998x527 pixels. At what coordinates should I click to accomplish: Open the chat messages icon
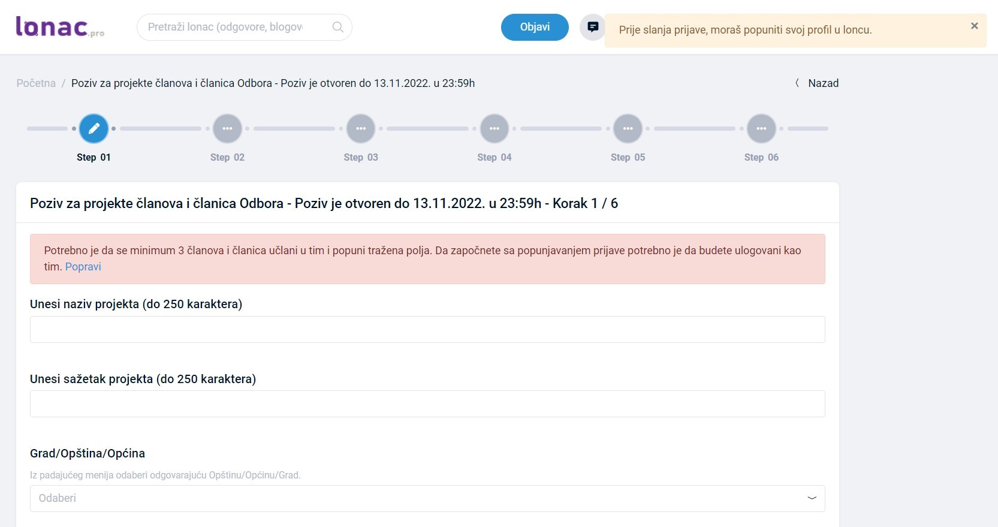point(592,27)
